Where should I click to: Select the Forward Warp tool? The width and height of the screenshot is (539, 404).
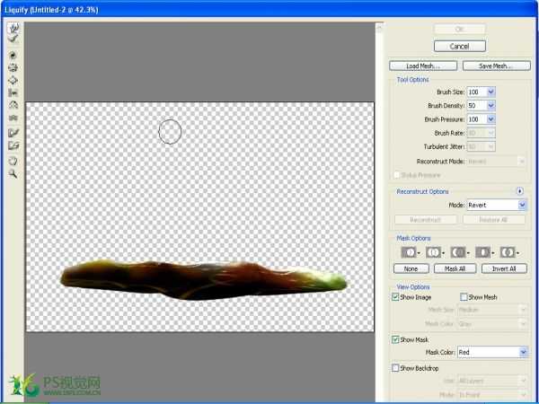tap(13, 28)
